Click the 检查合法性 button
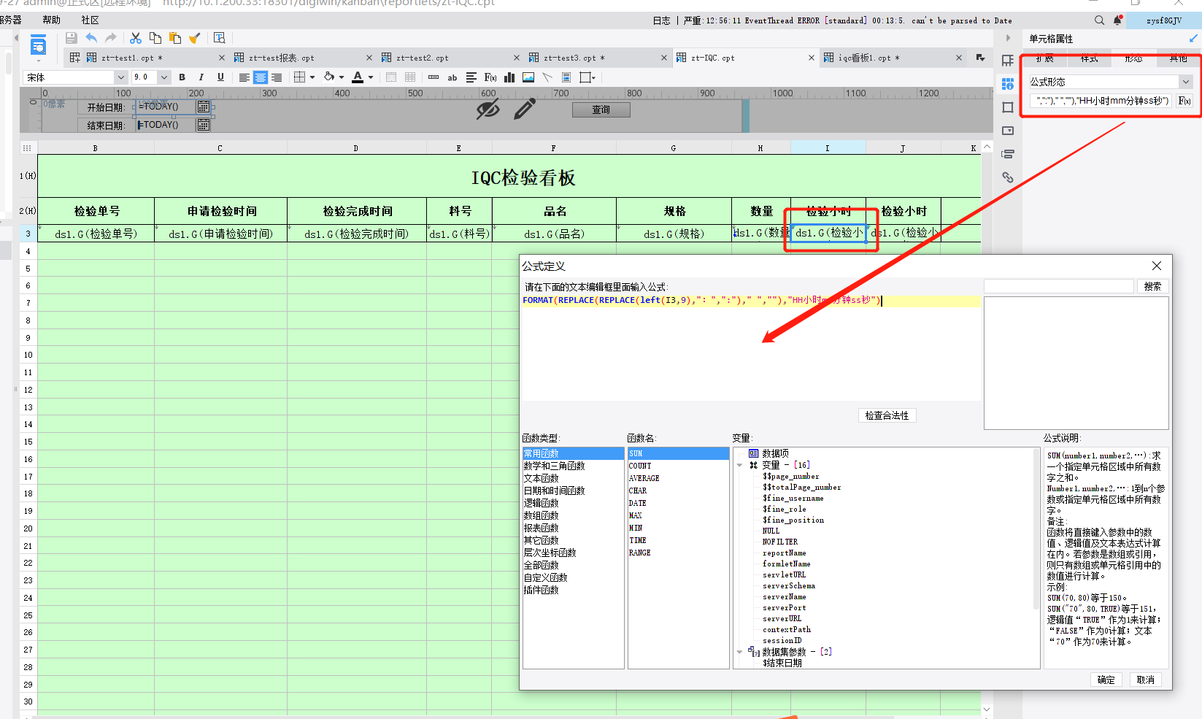The image size is (1202, 719). (887, 415)
